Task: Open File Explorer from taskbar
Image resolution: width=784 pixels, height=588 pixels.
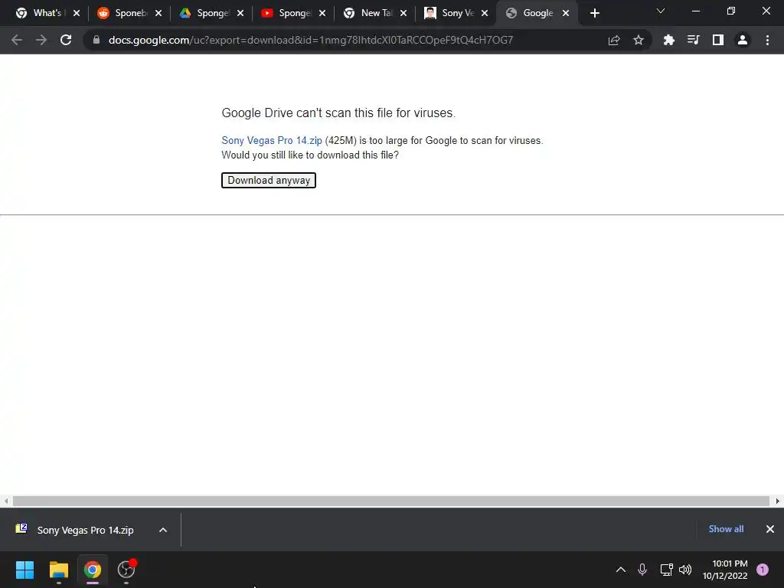Action: point(58,570)
